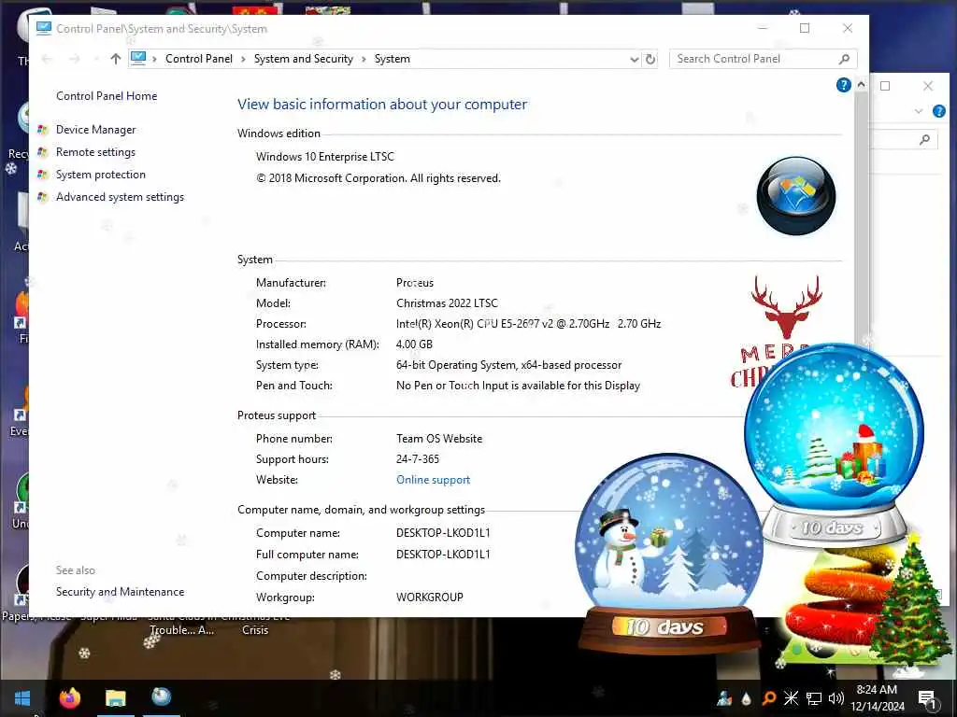The width and height of the screenshot is (957, 717).
Task: Select the "Christmas 2022 LTSC" model value
Action: (x=447, y=303)
